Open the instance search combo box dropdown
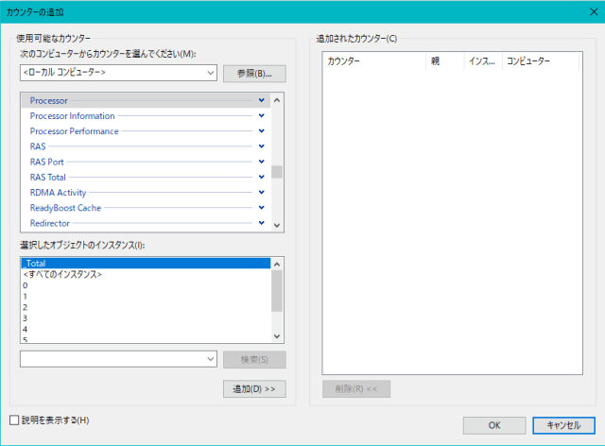This screenshot has height=446, width=605. [210, 359]
